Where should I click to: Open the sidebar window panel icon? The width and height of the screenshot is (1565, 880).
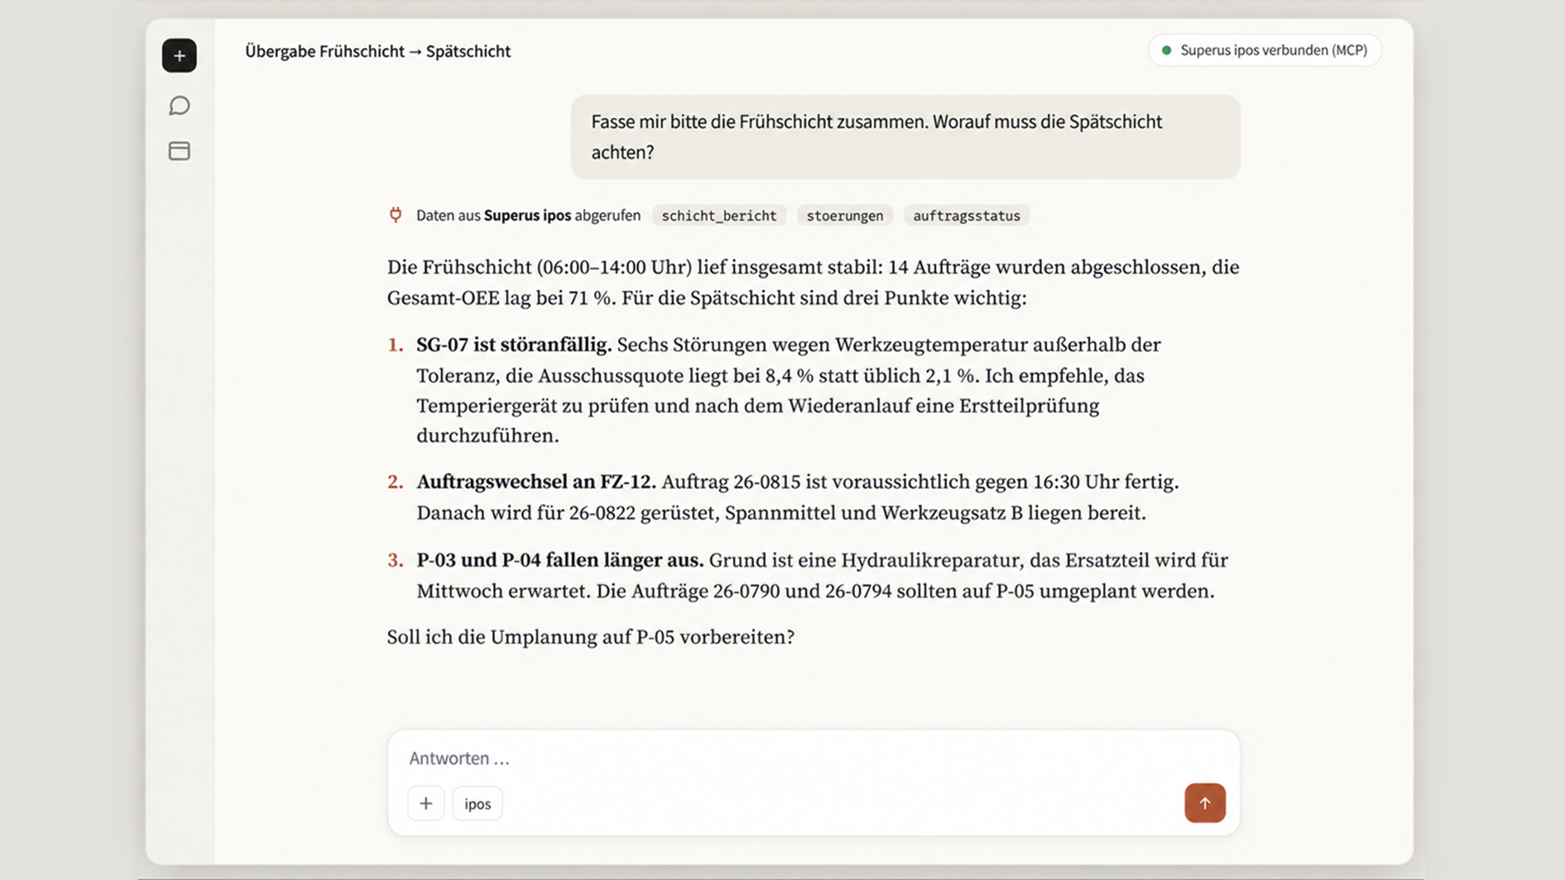pos(179,151)
